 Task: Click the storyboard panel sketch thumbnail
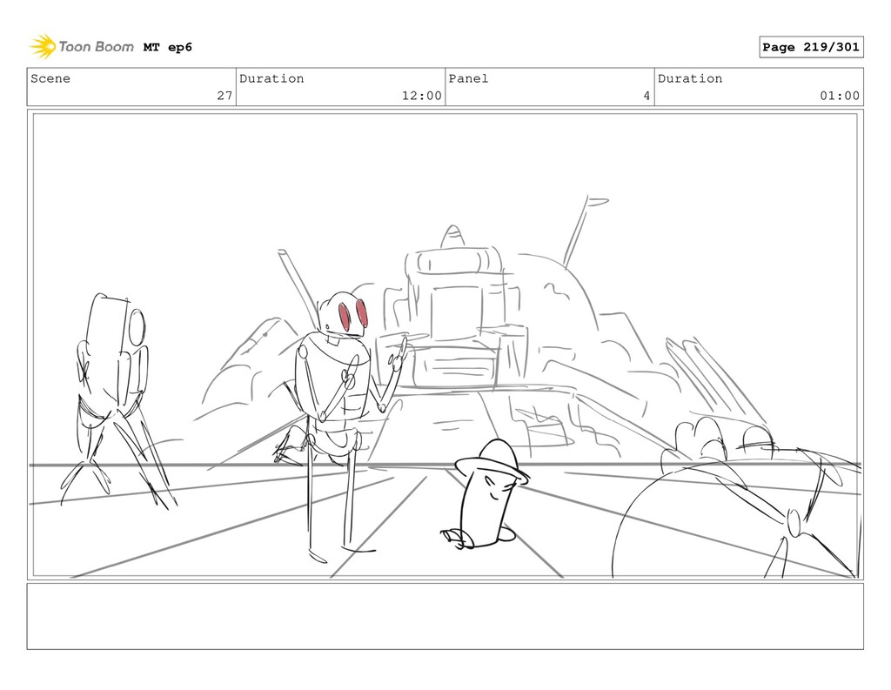pyautogui.click(x=445, y=345)
